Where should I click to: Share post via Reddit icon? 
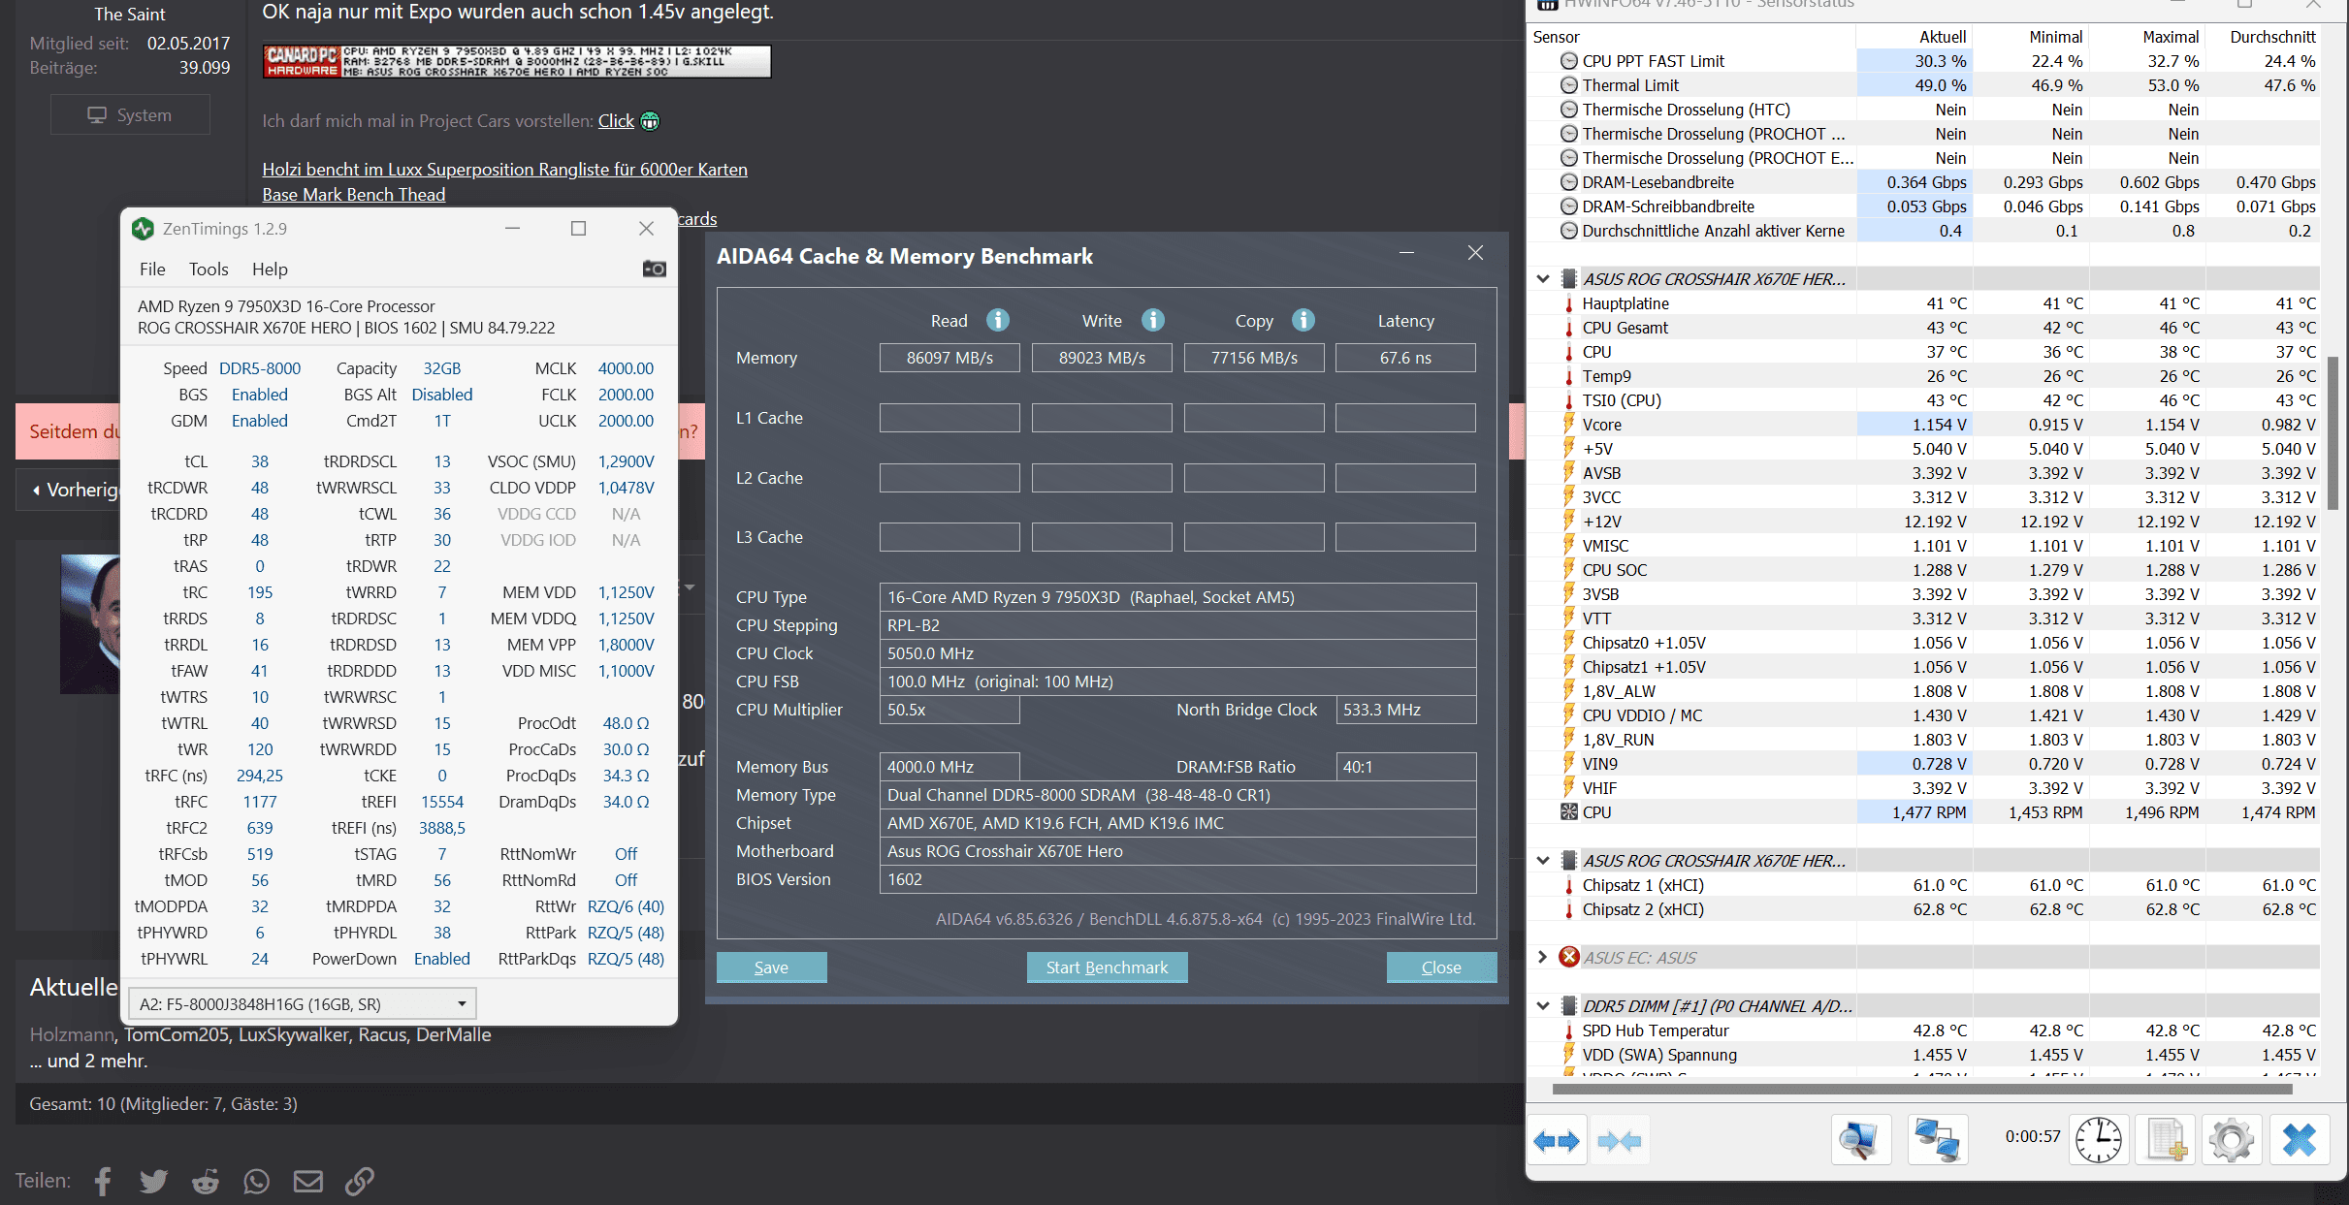(205, 1181)
